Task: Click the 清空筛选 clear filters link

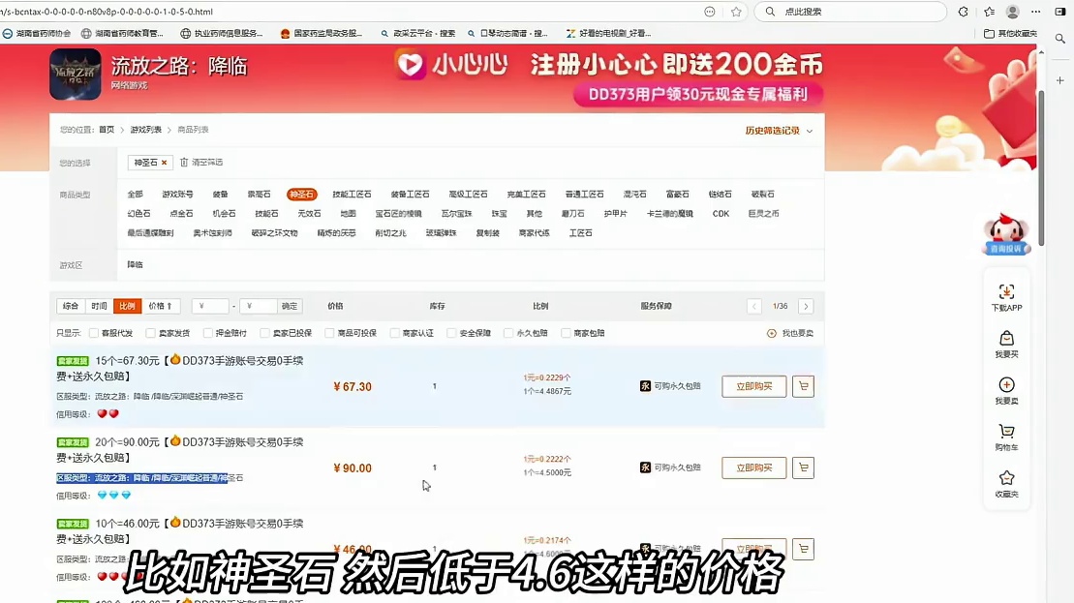Action: [207, 163]
